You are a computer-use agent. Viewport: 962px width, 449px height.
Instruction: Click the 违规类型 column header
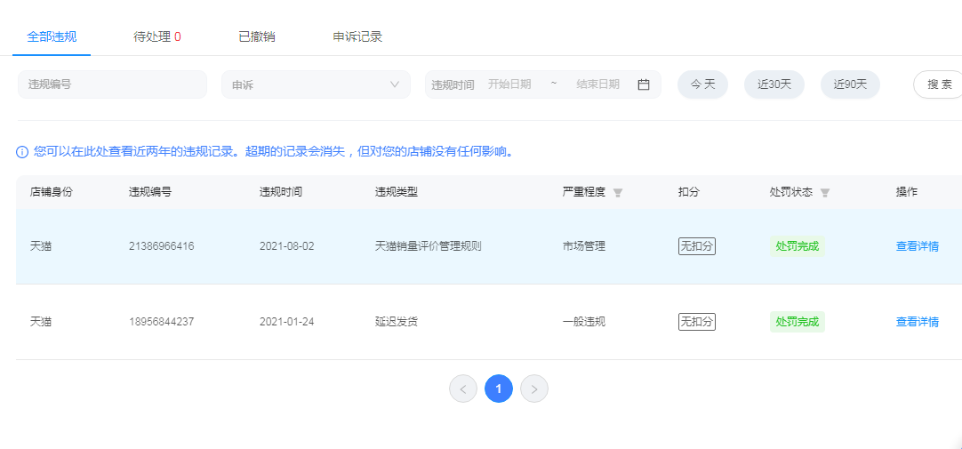pos(397,192)
